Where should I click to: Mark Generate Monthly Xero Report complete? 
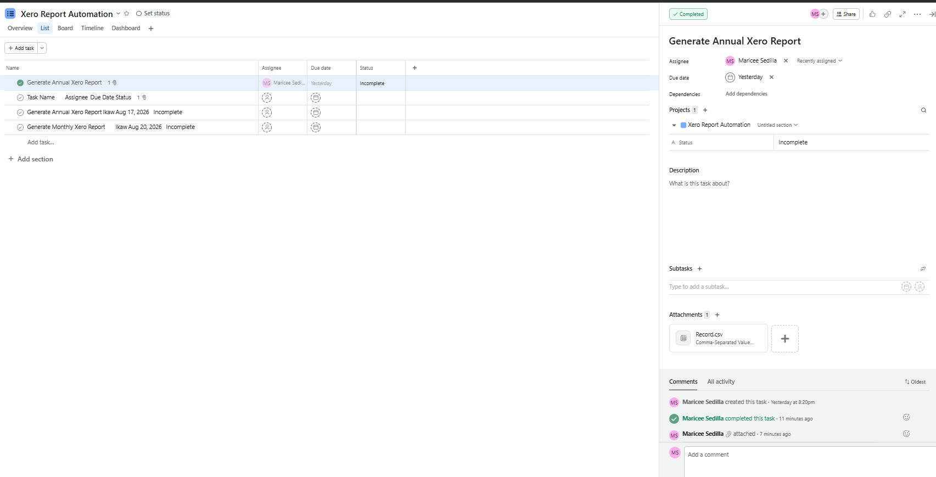click(20, 127)
